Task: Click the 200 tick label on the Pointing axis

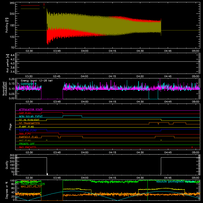Action: [x=12, y=14]
